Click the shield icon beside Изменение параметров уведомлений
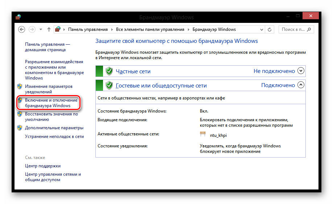Screen dimensions: 333x204 (20, 86)
